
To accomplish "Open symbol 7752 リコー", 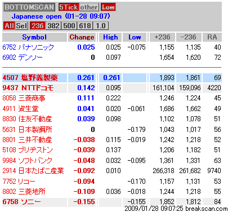I will [x=19, y=182].
